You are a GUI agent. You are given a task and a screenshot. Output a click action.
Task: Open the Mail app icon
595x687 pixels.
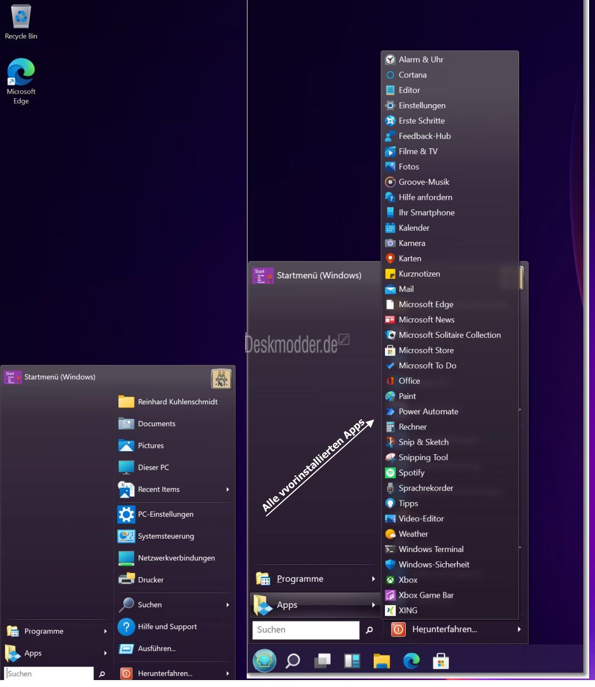390,290
